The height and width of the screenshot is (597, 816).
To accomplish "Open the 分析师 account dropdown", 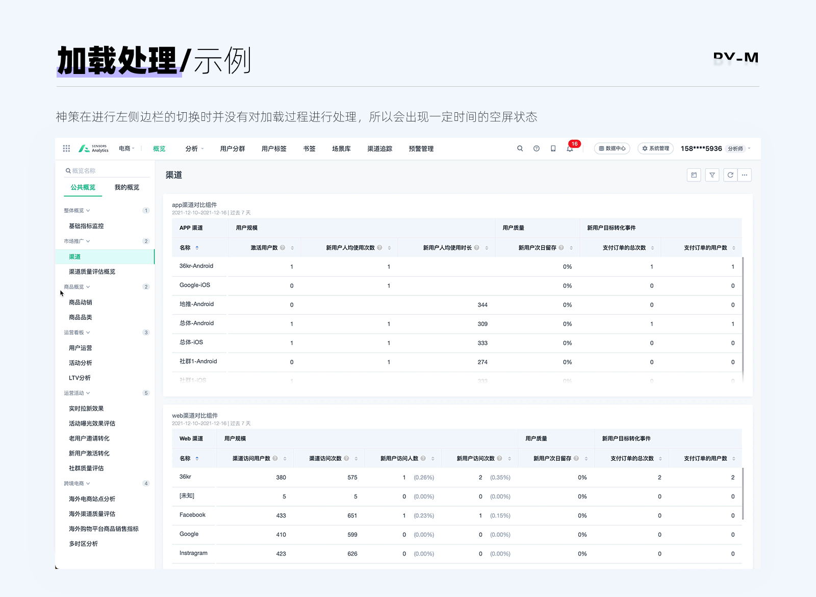I will (x=738, y=148).
